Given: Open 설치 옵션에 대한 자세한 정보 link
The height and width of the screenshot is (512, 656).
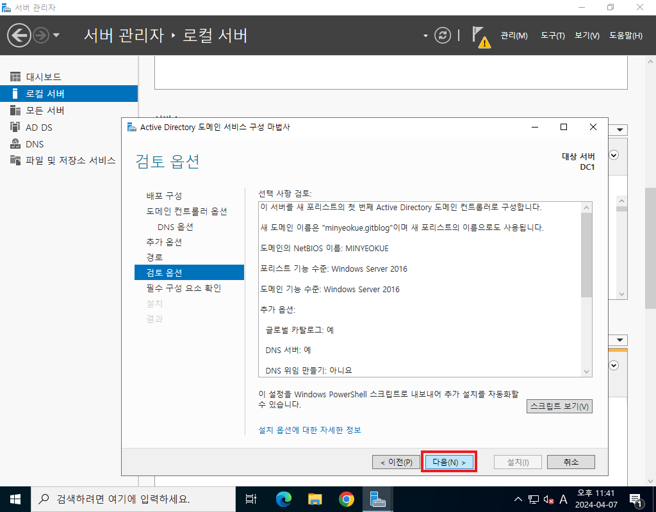Looking at the screenshot, I should [x=309, y=430].
